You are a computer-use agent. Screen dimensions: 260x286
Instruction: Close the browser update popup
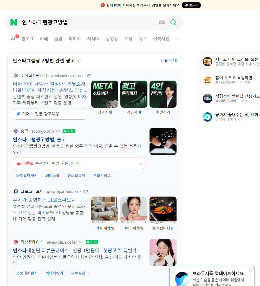[250, 270]
